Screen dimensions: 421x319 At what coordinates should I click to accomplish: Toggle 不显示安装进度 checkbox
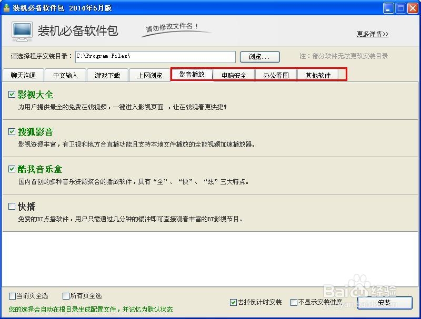(x=294, y=302)
